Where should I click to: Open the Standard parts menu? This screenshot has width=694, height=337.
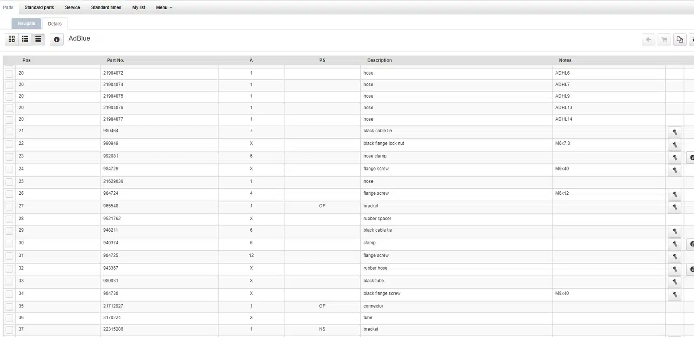pos(39,7)
